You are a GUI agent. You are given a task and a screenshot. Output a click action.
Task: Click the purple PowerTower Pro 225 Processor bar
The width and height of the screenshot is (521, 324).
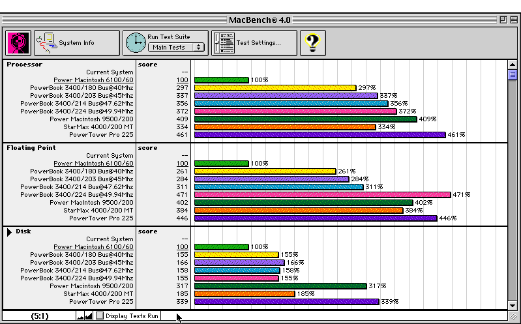coord(320,135)
